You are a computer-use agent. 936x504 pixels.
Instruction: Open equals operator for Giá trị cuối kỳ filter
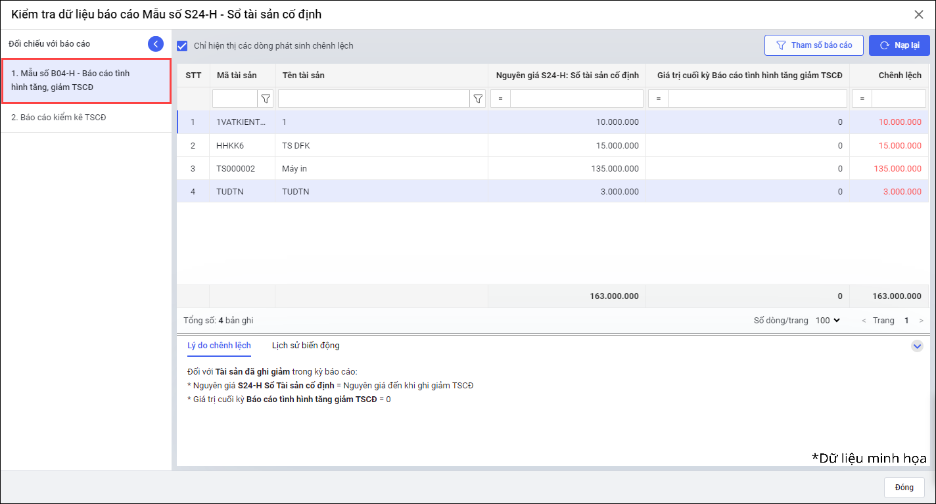click(659, 99)
